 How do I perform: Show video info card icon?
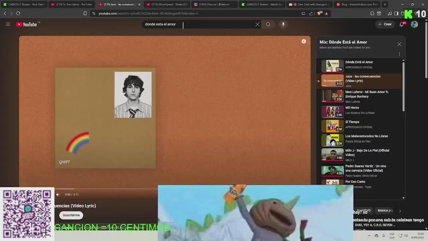point(304,42)
